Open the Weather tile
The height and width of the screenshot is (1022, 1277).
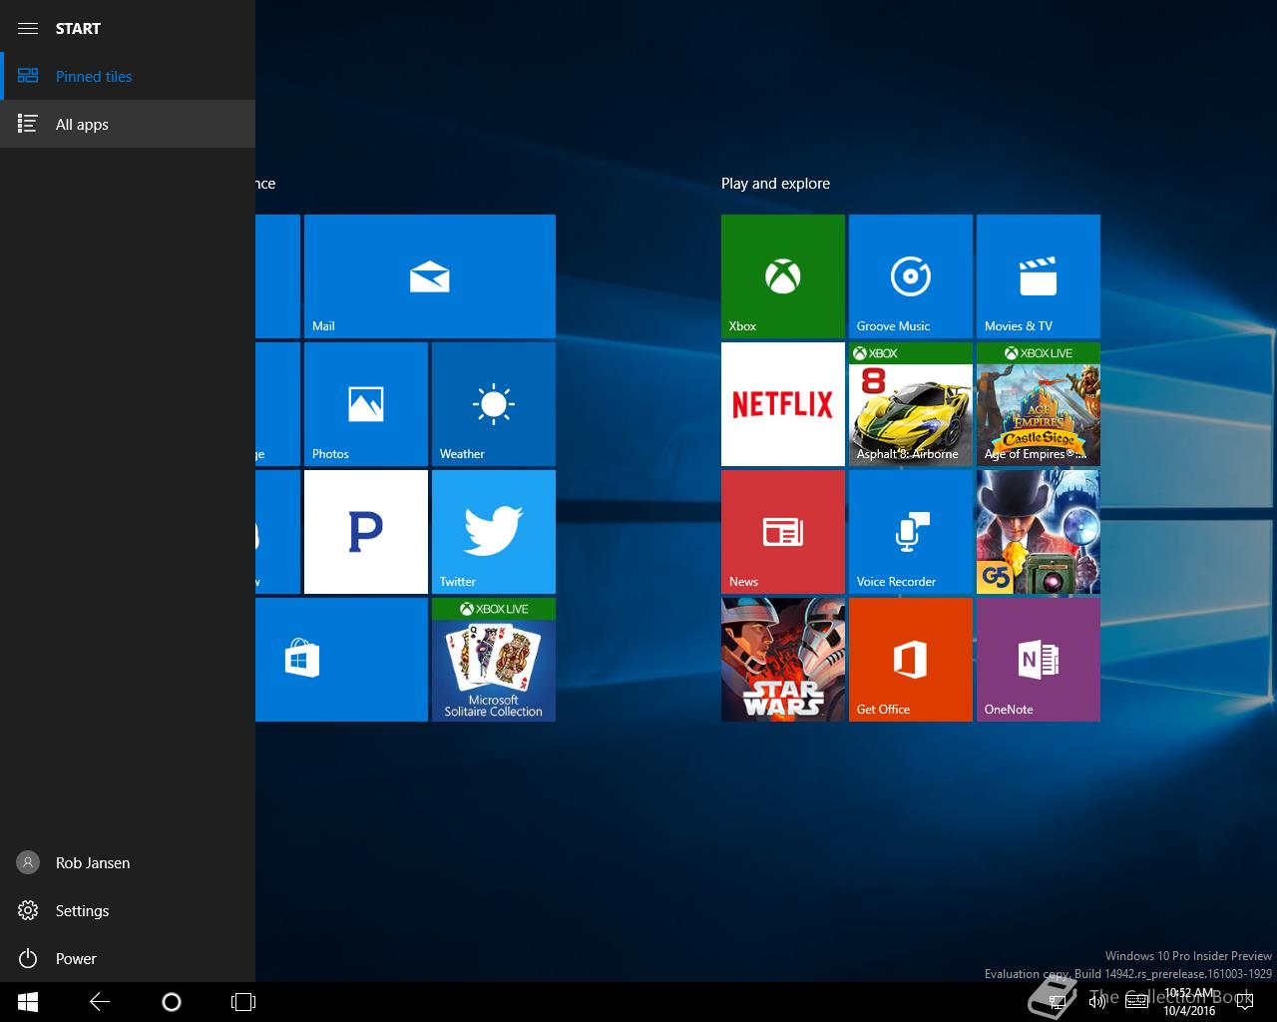[494, 404]
